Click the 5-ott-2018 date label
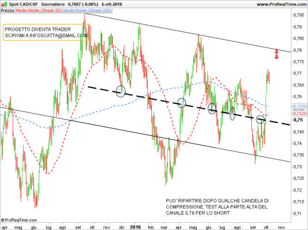Screen dimensions: 308x230 tap(112, 4)
